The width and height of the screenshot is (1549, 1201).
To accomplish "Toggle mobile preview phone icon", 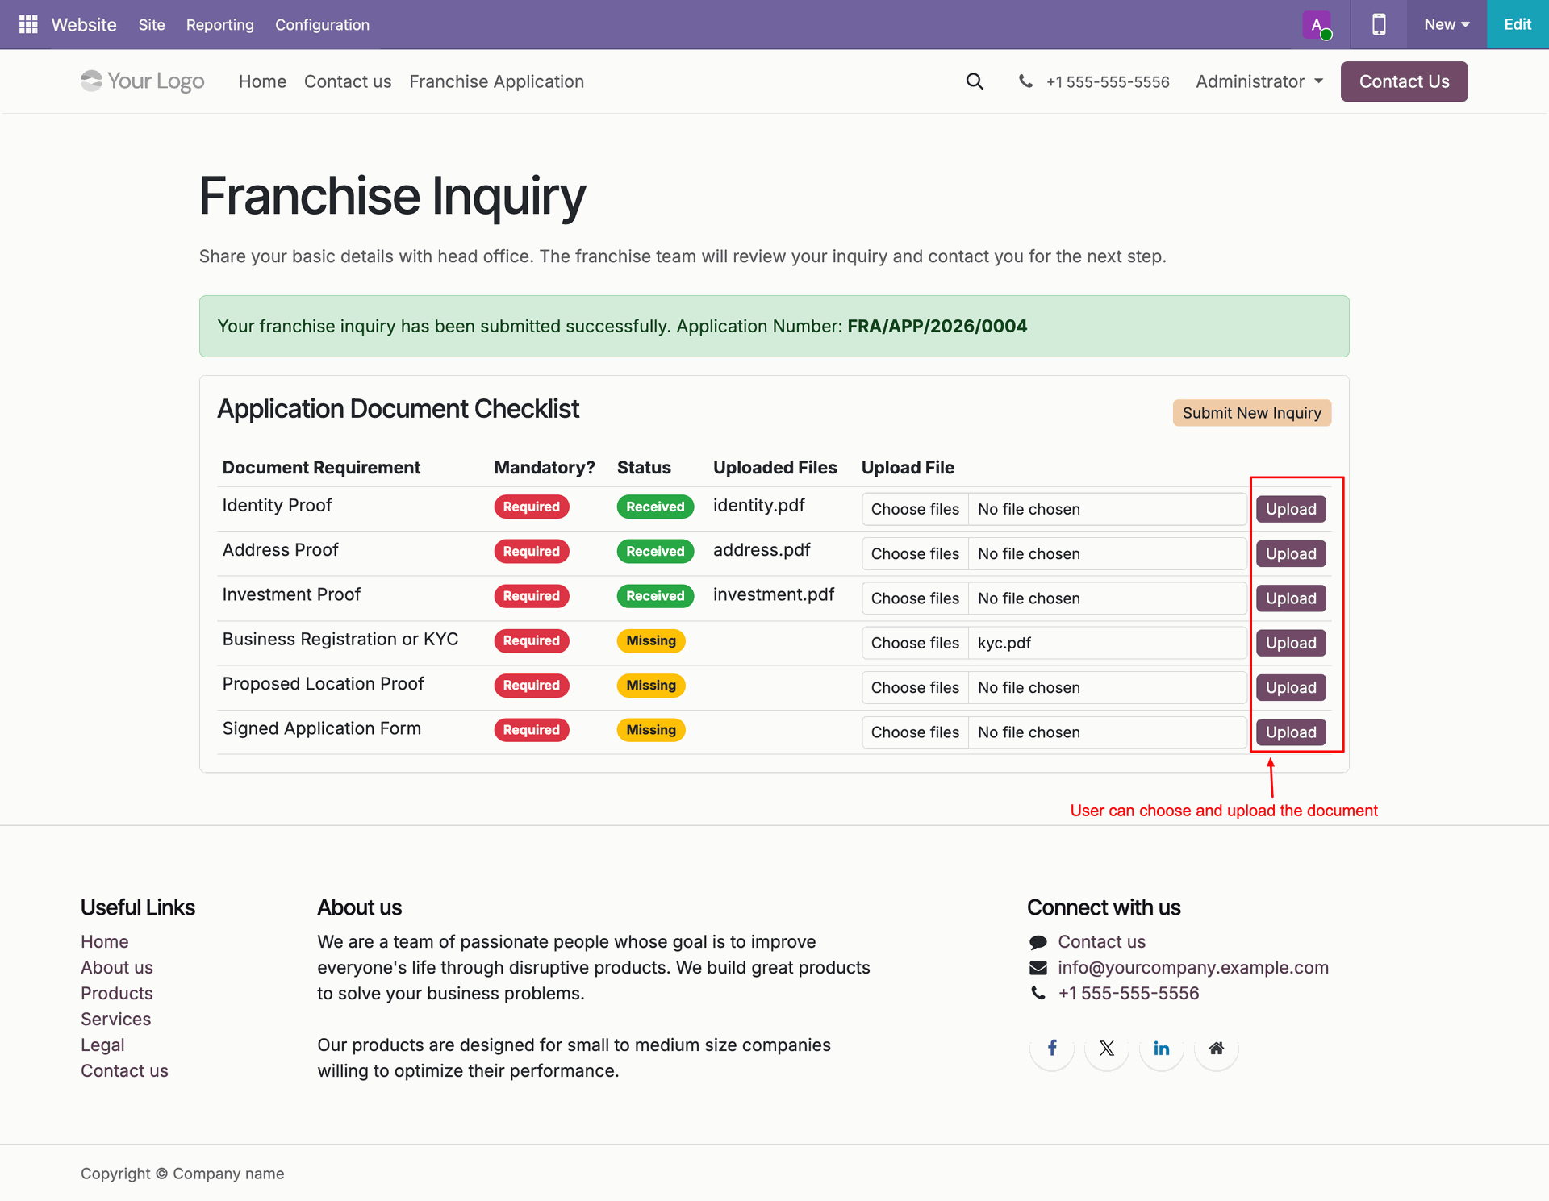I will [1379, 25].
